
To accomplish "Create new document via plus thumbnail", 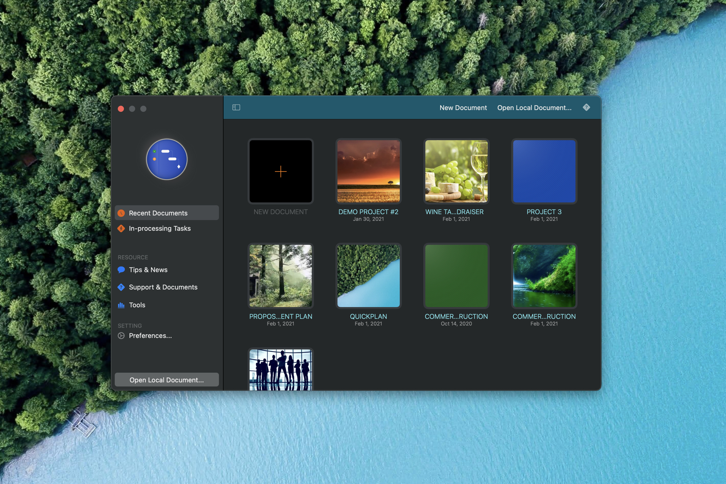I will point(280,171).
